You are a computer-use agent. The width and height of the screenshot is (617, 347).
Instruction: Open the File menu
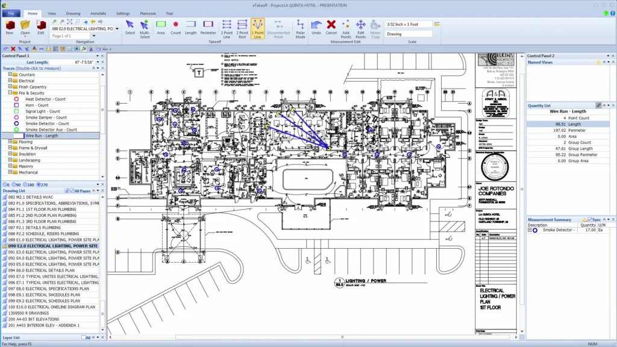[11, 13]
